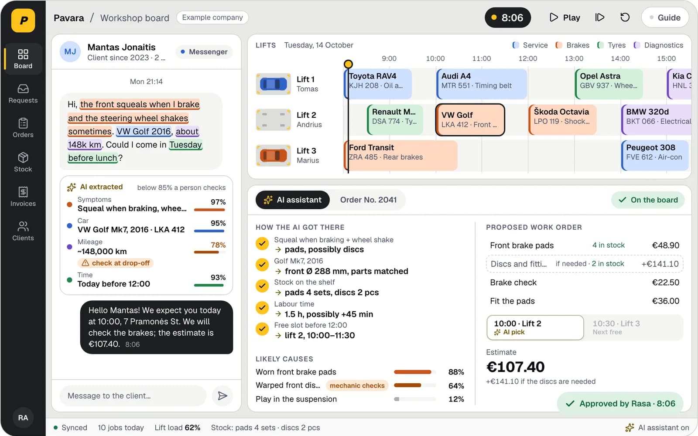
Task: Click the 8:06 clock pill
Action: (x=508, y=17)
